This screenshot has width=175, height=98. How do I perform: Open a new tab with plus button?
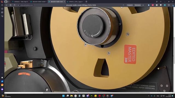[86, 2]
